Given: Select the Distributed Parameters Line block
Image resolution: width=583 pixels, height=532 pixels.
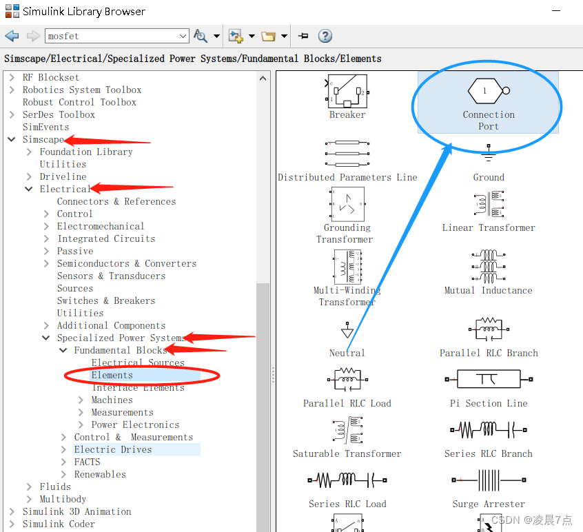Looking at the screenshot, I should 347,153.
